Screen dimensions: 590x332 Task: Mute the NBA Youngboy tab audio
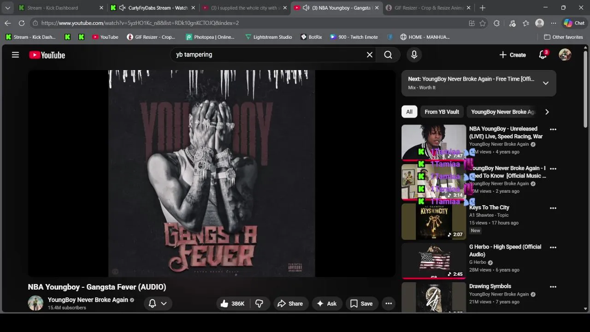point(306,8)
